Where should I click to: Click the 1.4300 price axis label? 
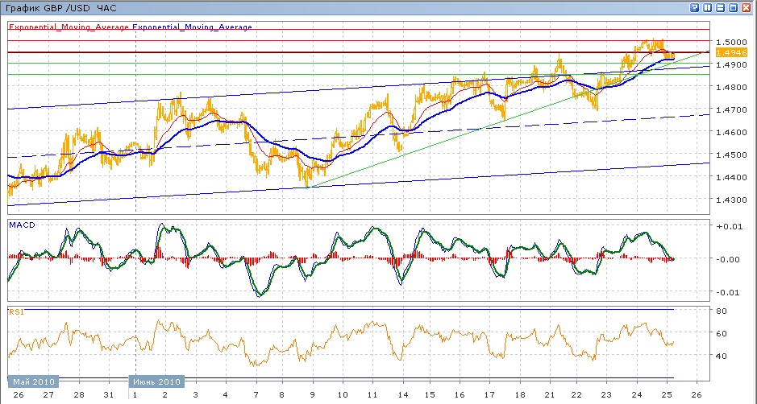[732, 200]
